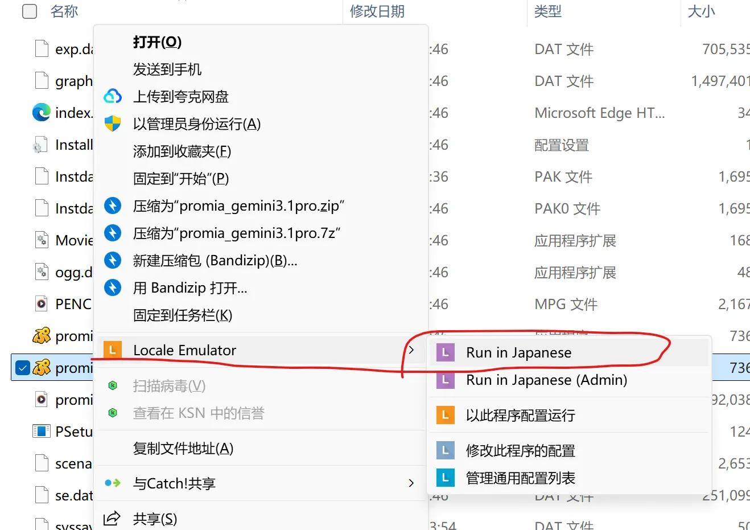Choose 复制文件地址(A)
The image size is (750, 530).
pyautogui.click(x=183, y=448)
